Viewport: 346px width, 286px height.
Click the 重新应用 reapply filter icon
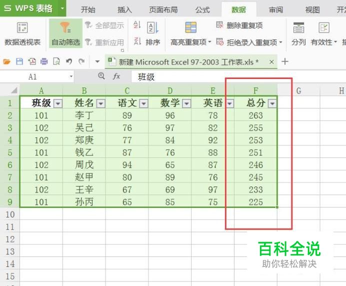pyautogui.click(x=88, y=41)
